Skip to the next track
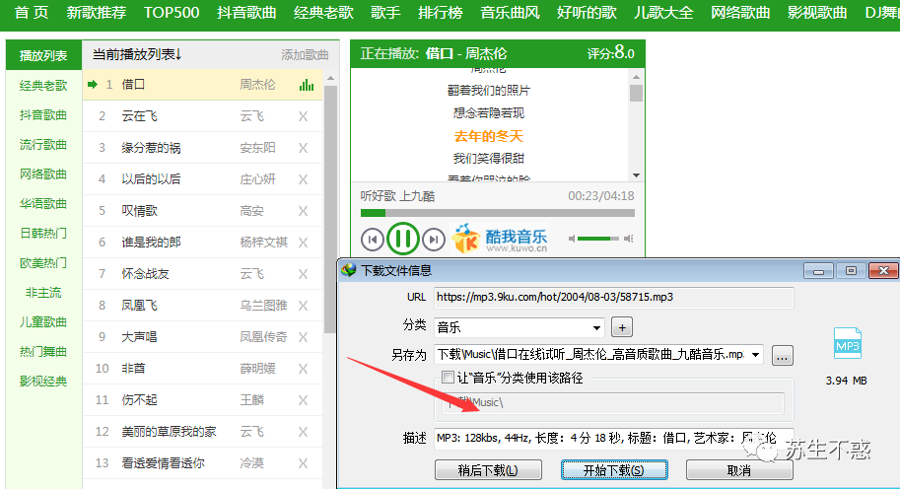900x489 pixels. (x=434, y=239)
